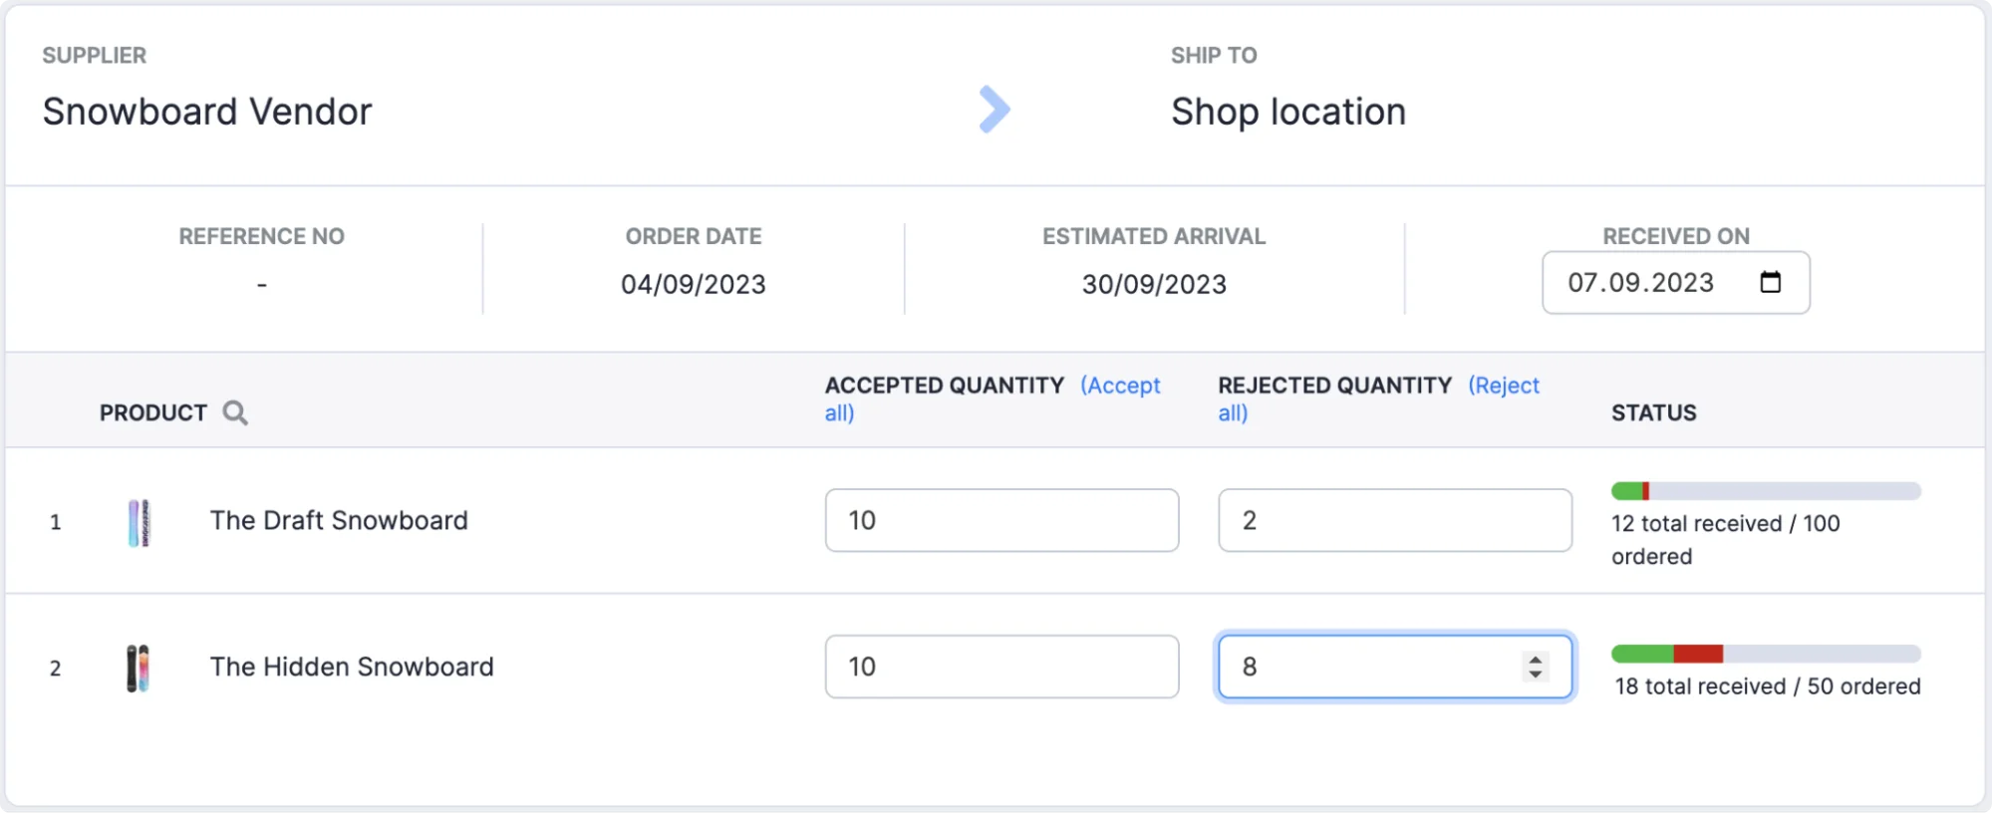Click rejected quantity field showing 8
1992x813 pixels.
click(x=1395, y=667)
